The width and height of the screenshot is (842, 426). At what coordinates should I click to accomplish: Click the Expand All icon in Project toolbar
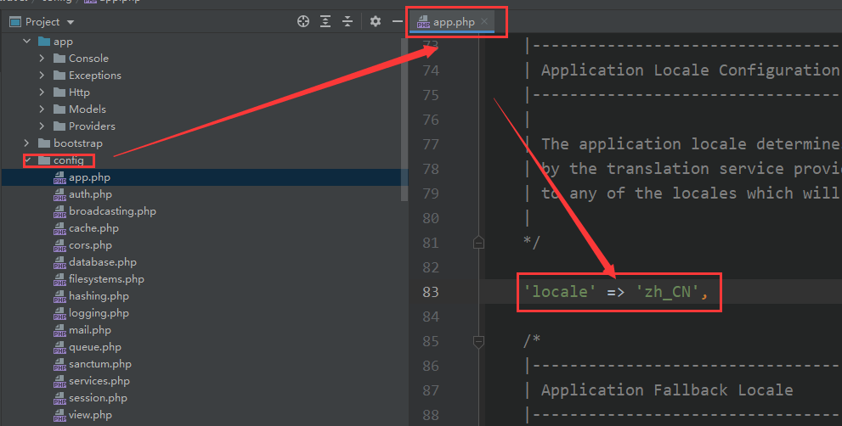coord(325,21)
